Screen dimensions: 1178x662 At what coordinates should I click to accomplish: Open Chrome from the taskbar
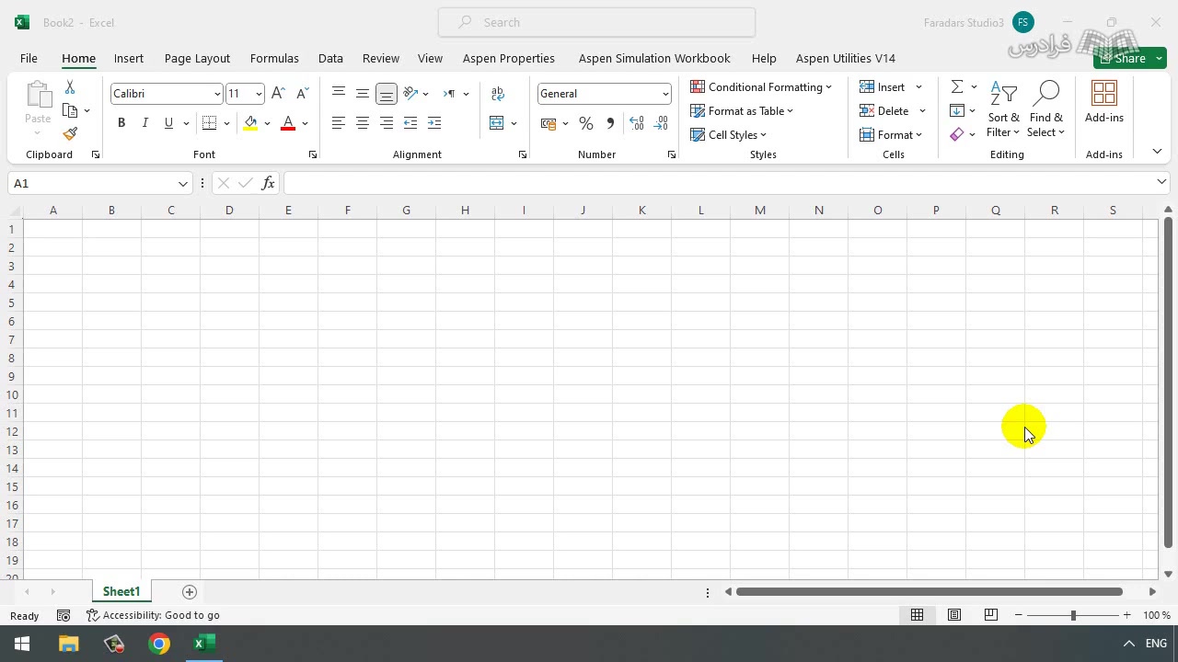coord(159,644)
